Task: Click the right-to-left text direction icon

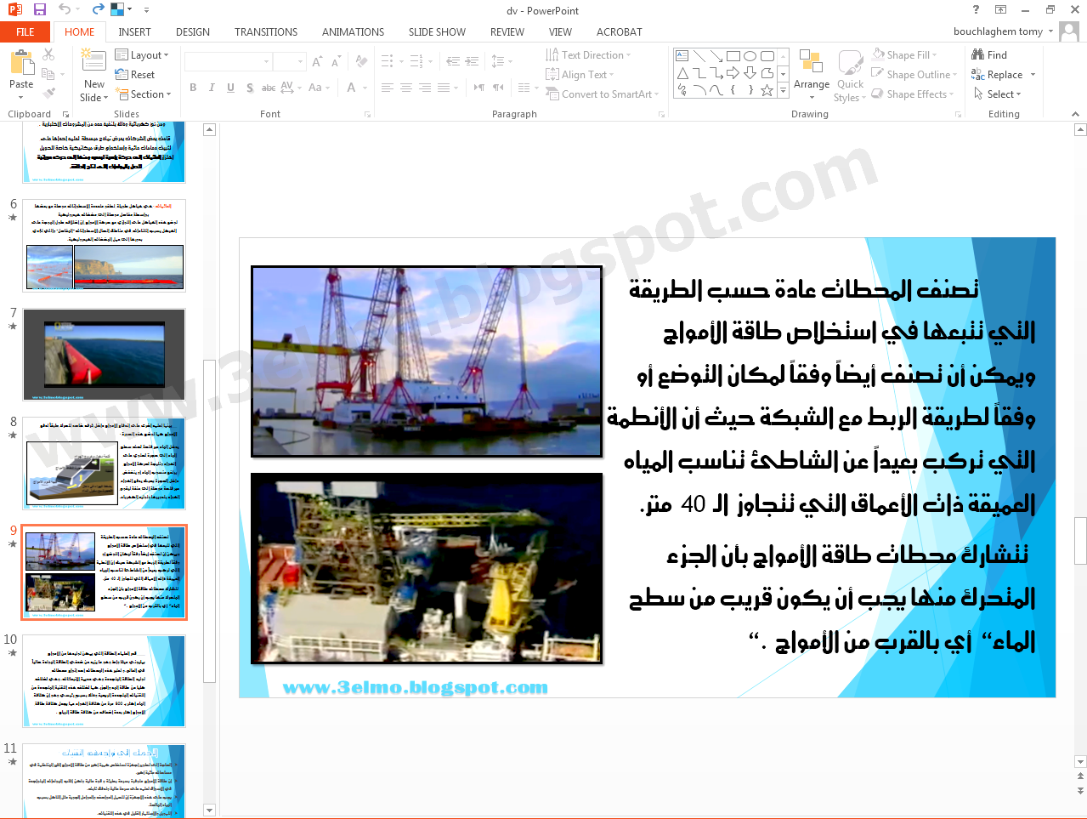Action: pyautogui.click(x=498, y=88)
